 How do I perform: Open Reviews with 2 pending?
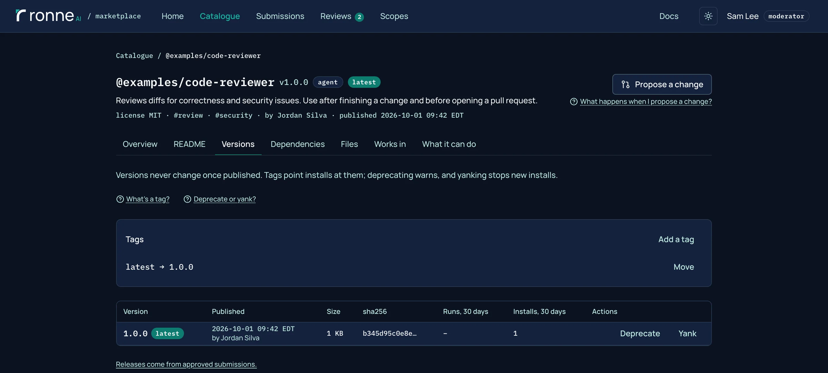(342, 16)
